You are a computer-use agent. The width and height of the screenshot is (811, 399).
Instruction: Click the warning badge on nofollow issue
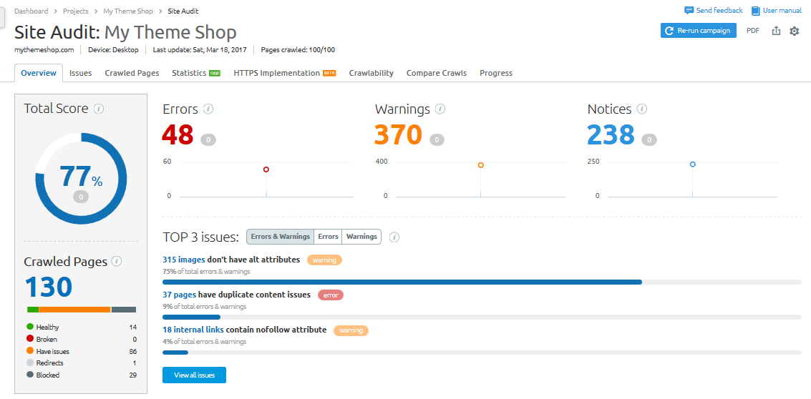pyautogui.click(x=351, y=330)
